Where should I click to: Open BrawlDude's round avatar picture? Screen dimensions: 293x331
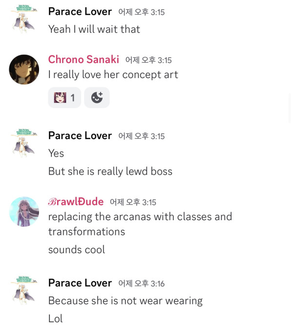[24, 211]
